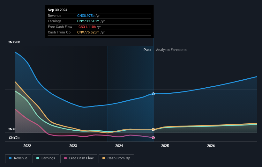The image size is (262, 167).
Task: Click the CN¥775.523m cash from op value
Action: point(88,33)
